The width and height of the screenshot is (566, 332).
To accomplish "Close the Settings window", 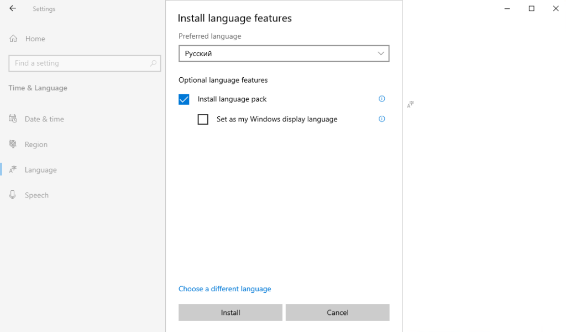I will tap(555, 8).
